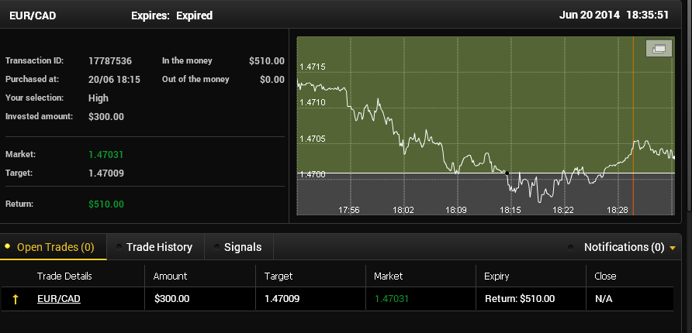The image size is (692, 333).
Task: Click the Amount column header
Action: [170, 276]
